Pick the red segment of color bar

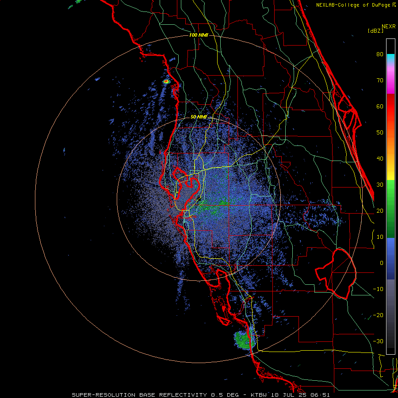(x=390, y=107)
